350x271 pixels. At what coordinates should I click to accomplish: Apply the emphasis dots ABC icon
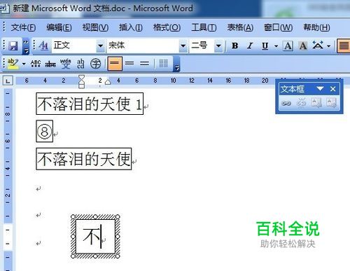point(36,64)
